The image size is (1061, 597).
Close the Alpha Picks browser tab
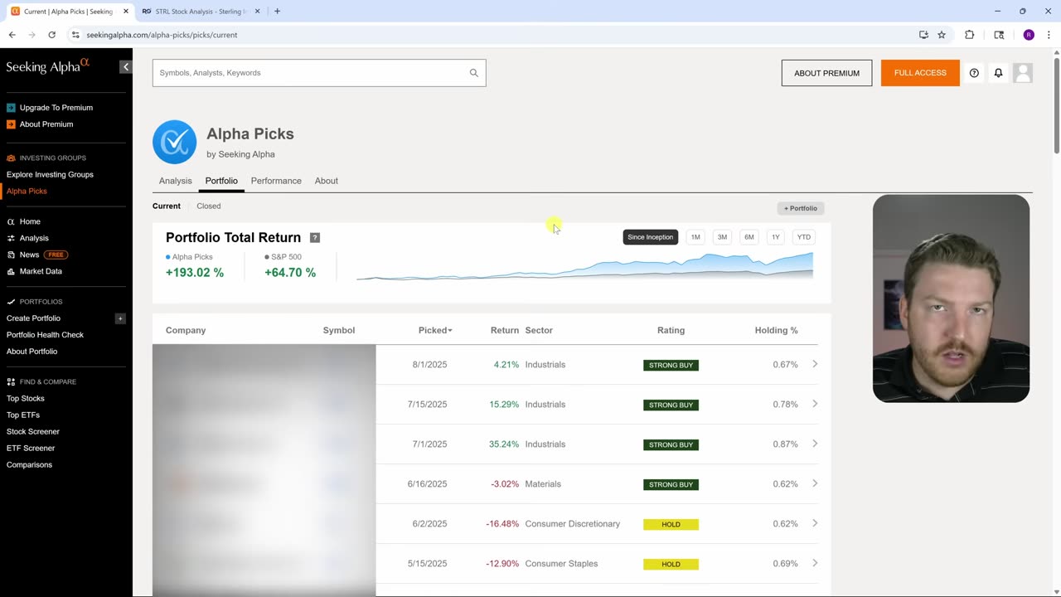[x=126, y=12]
